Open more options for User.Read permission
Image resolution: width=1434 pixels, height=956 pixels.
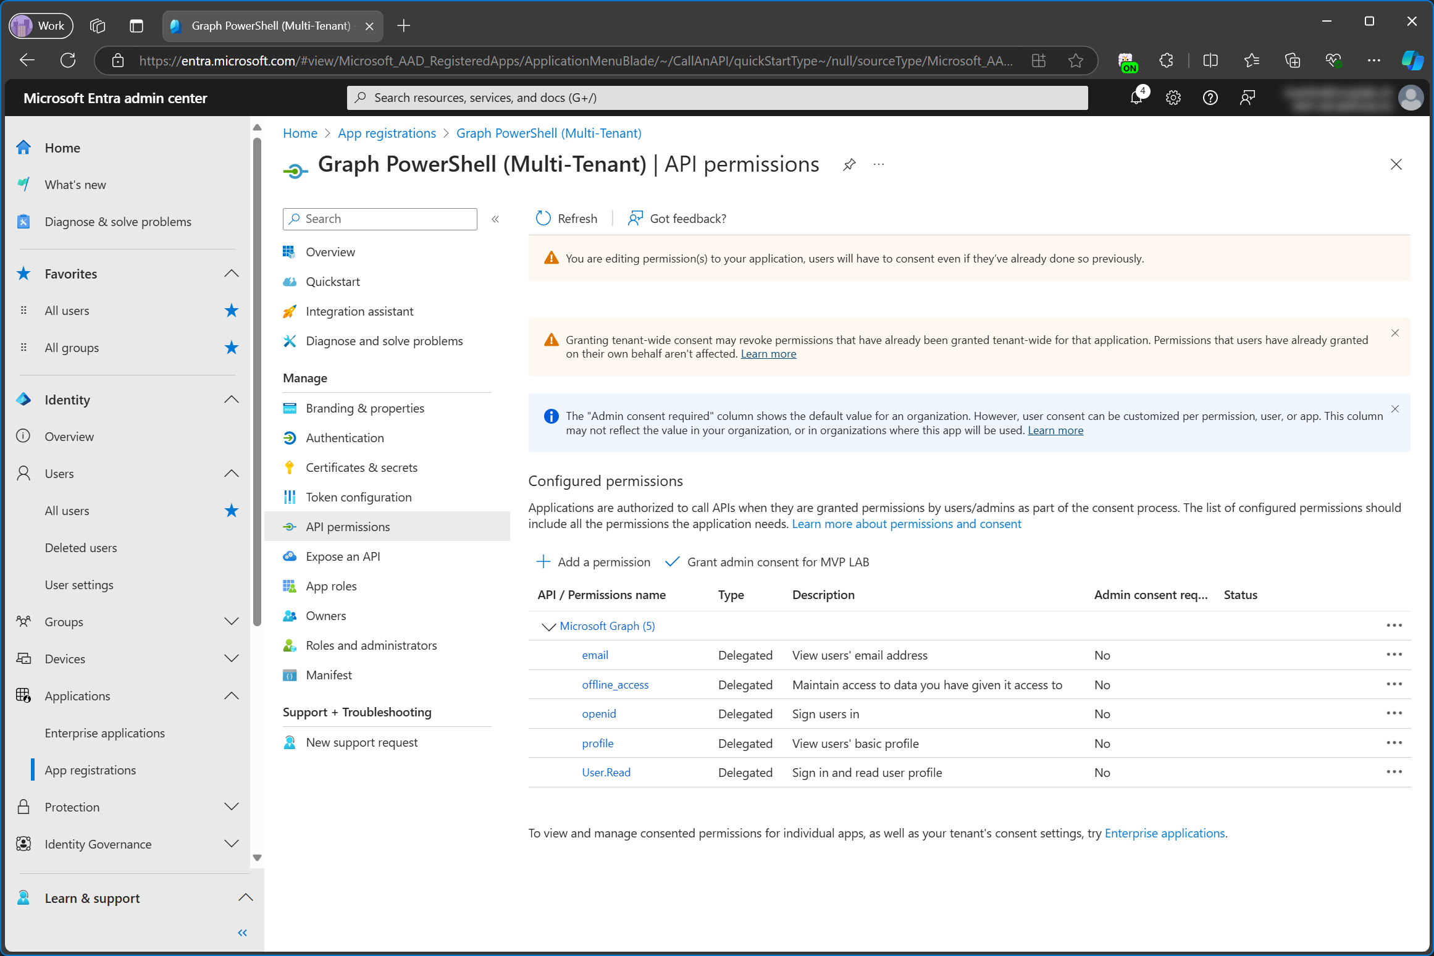point(1394,772)
